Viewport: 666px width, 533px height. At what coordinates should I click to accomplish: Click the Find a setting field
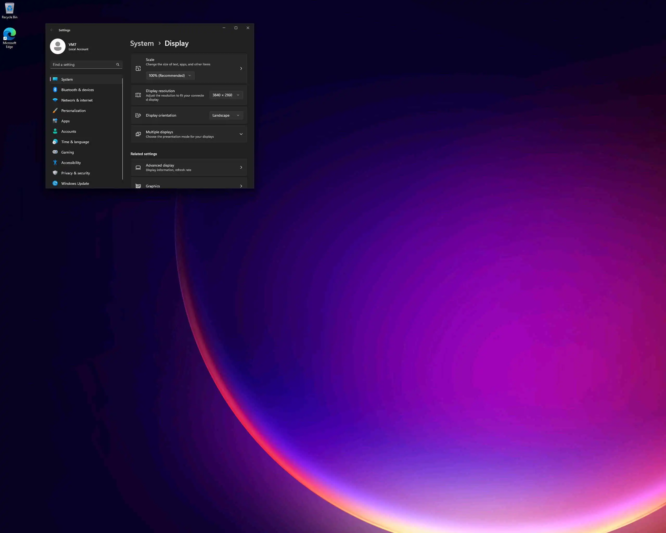pyautogui.click(x=83, y=65)
